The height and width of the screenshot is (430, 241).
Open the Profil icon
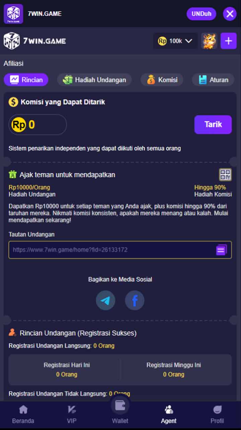217,414
